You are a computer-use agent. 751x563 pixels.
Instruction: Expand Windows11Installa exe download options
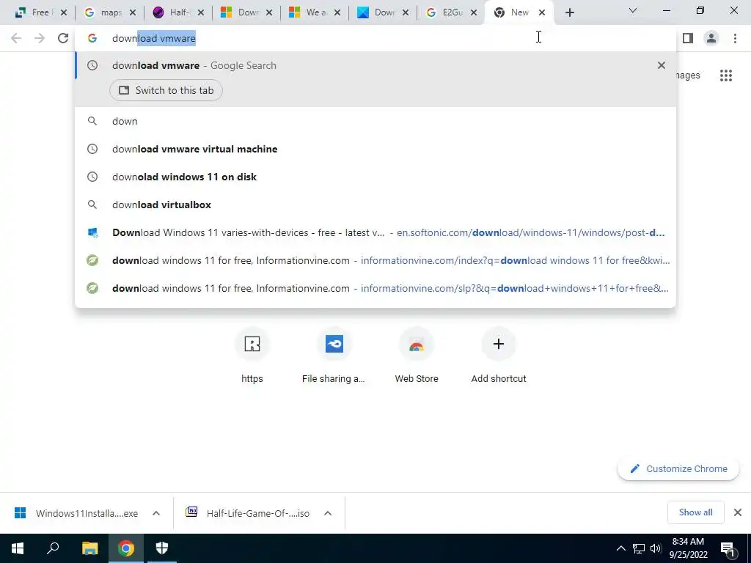[x=156, y=513]
